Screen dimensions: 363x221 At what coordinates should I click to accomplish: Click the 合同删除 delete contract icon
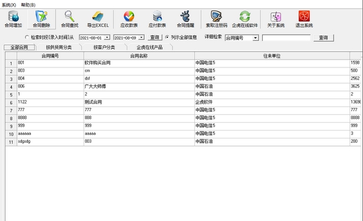41,19
